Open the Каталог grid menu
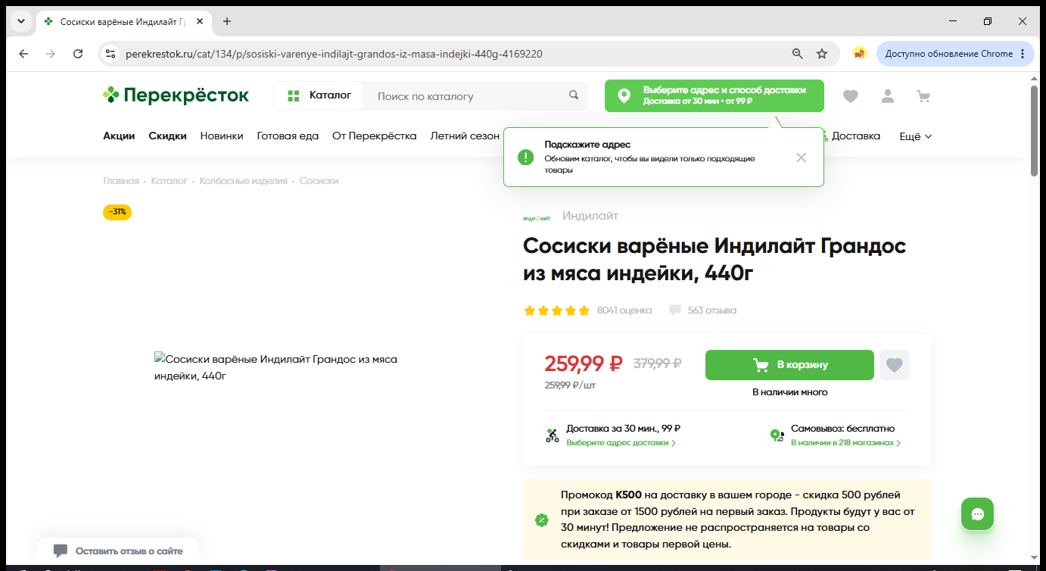Image resolution: width=1046 pixels, height=571 pixels. (x=318, y=96)
